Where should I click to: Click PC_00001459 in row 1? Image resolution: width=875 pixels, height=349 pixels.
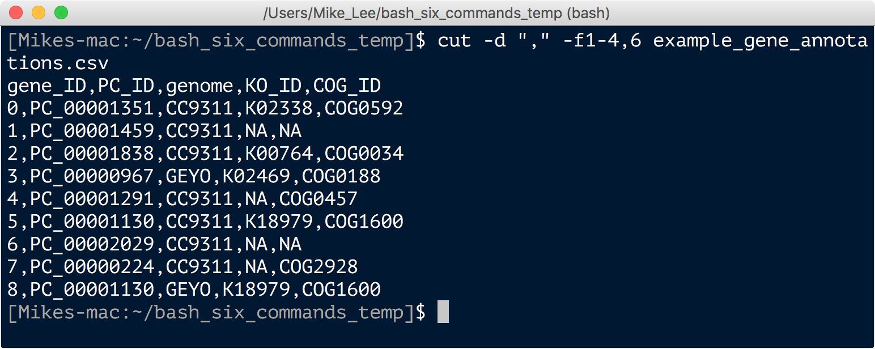pos(92,131)
